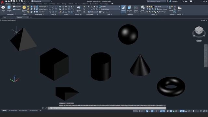
Task: Choose the Polysolid tool
Action: point(17,6)
